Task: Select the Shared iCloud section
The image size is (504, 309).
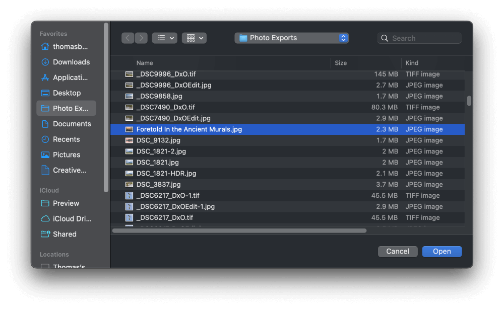Action: pos(65,234)
